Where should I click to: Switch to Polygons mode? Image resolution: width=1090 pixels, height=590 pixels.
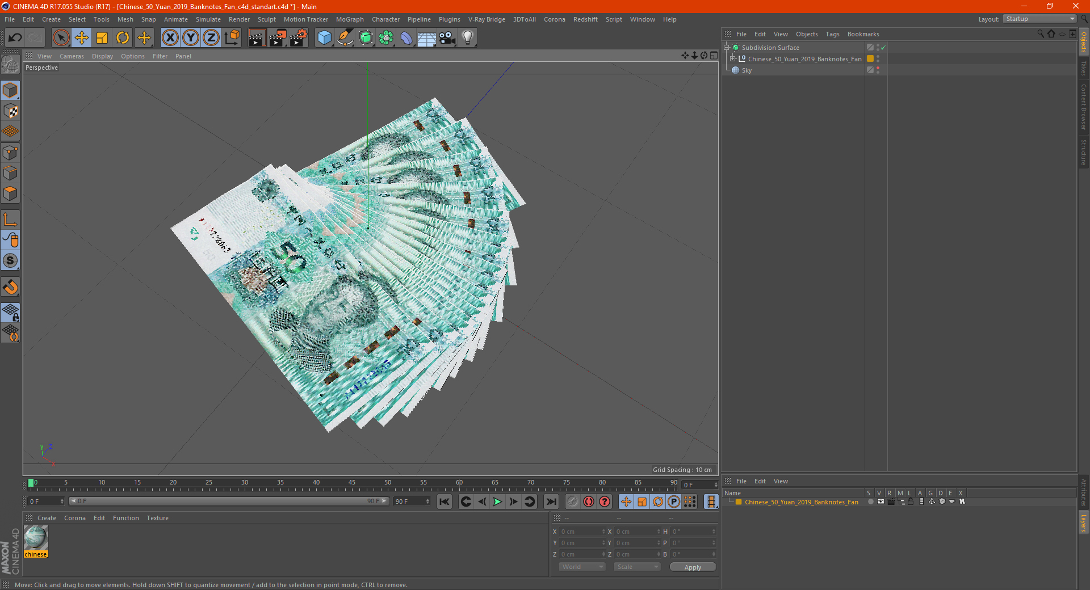click(x=10, y=193)
